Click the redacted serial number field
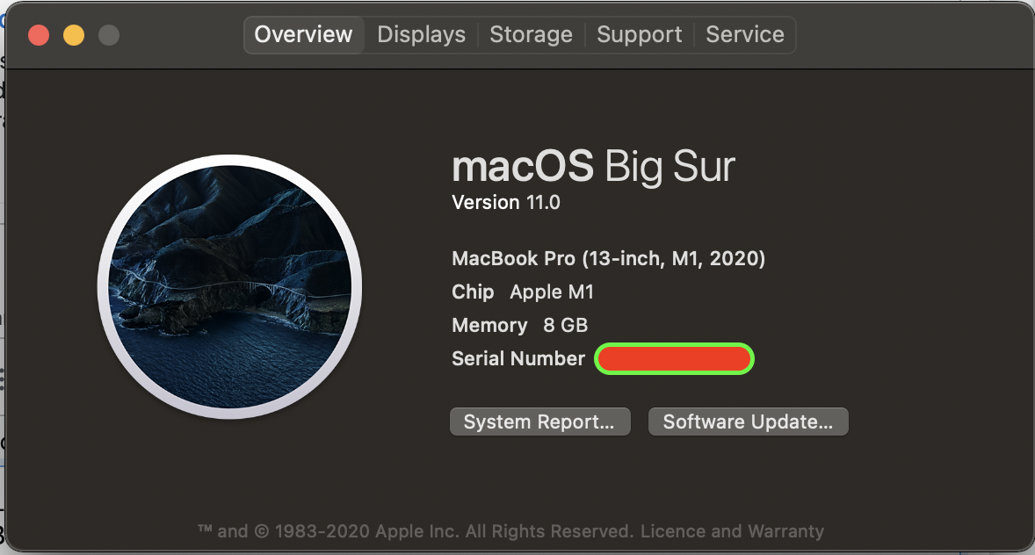 674,358
